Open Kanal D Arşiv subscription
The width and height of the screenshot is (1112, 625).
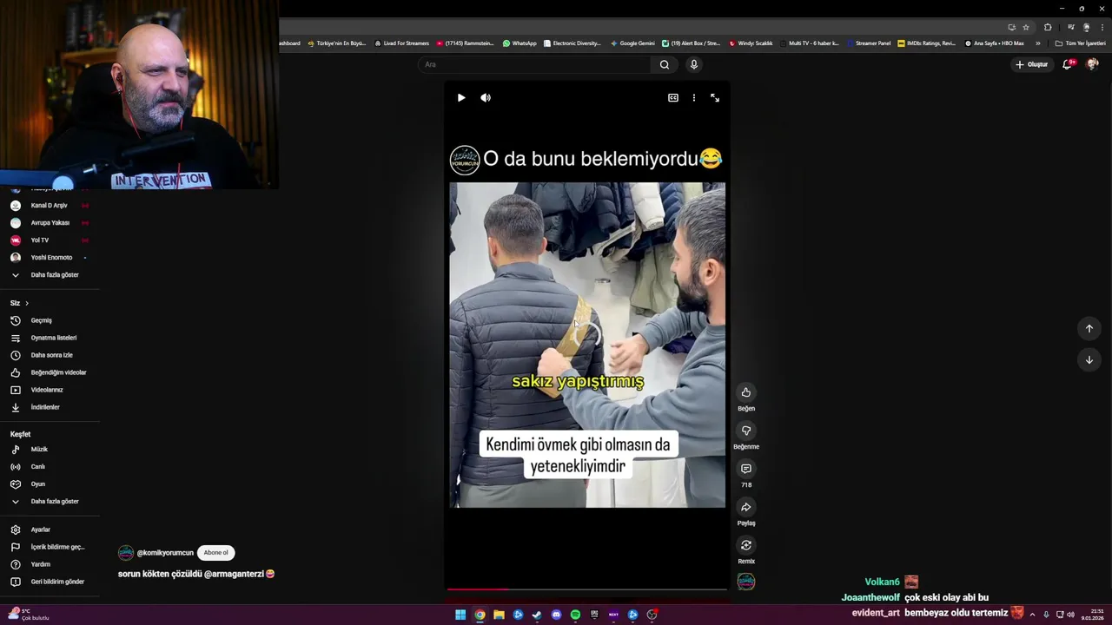coord(50,206)
